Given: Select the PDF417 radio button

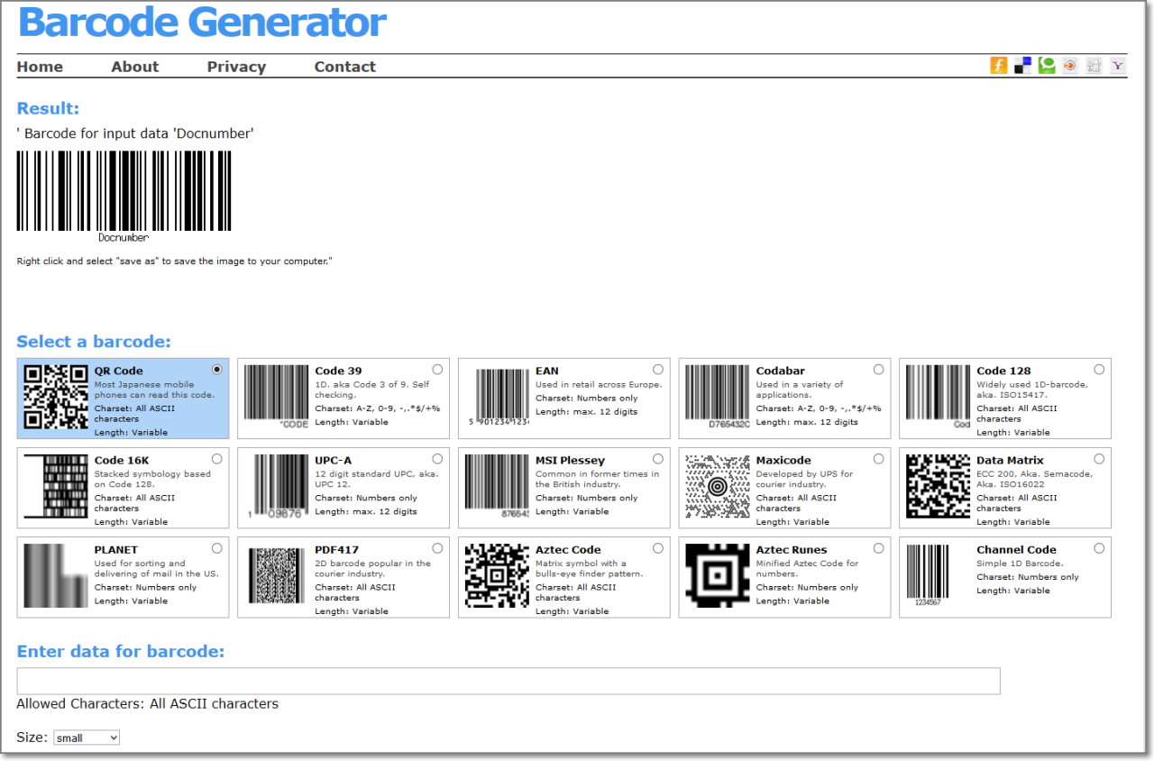Looking at the screenshot, I should click(x=437, y=548).
